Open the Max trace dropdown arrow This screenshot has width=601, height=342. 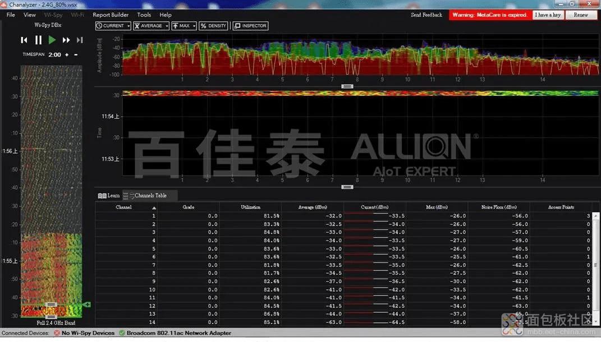click(194, 25)
